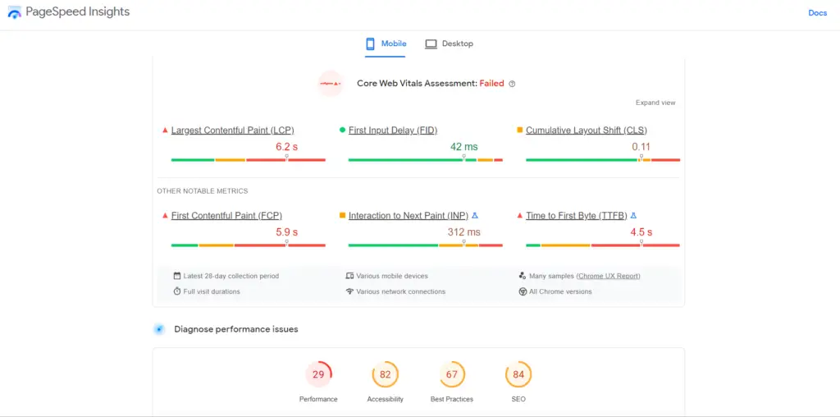Screen dimensions: 840x417
Task: Open First Contentful Paint (FCP) link
Action: 226,215
